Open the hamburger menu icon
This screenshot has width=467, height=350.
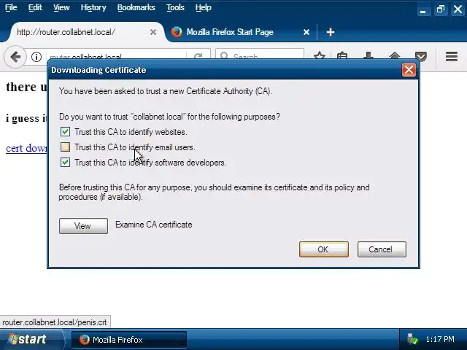pos(452,56)
